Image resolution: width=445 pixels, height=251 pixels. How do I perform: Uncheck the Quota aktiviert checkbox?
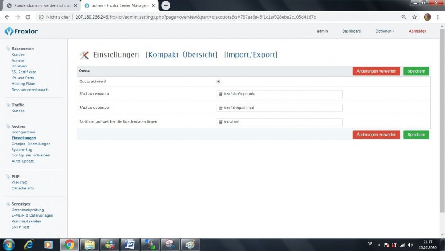218,82
